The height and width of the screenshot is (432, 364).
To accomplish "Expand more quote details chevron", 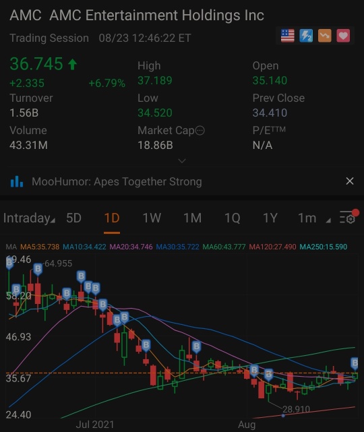I will [x=182, y=160].
